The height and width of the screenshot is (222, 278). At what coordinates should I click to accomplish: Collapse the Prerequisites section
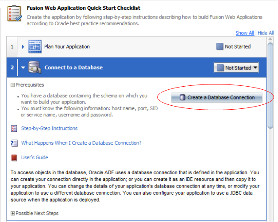[12, 85]
